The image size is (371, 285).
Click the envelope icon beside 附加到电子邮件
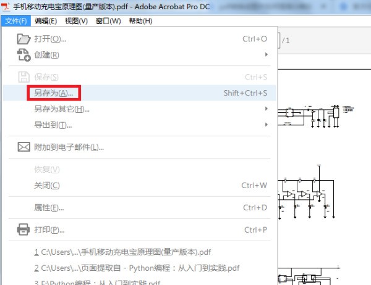click(x=24, y=147)
